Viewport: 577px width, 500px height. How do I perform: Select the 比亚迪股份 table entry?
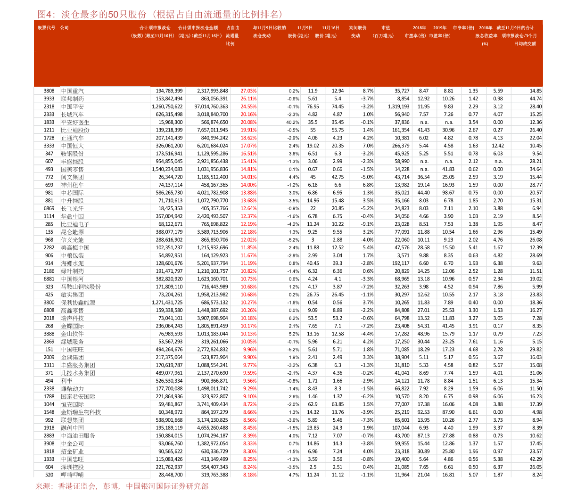click(75, 130)
